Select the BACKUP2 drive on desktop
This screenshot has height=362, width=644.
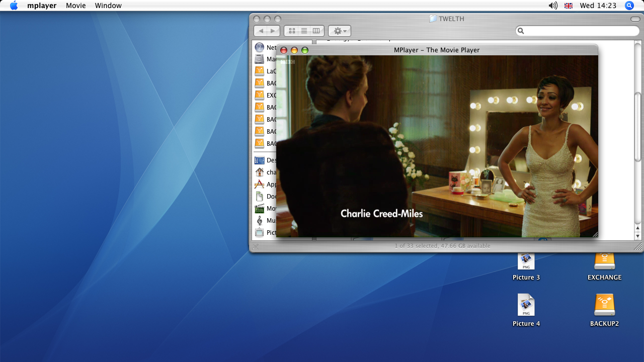[x=605, y=310]
